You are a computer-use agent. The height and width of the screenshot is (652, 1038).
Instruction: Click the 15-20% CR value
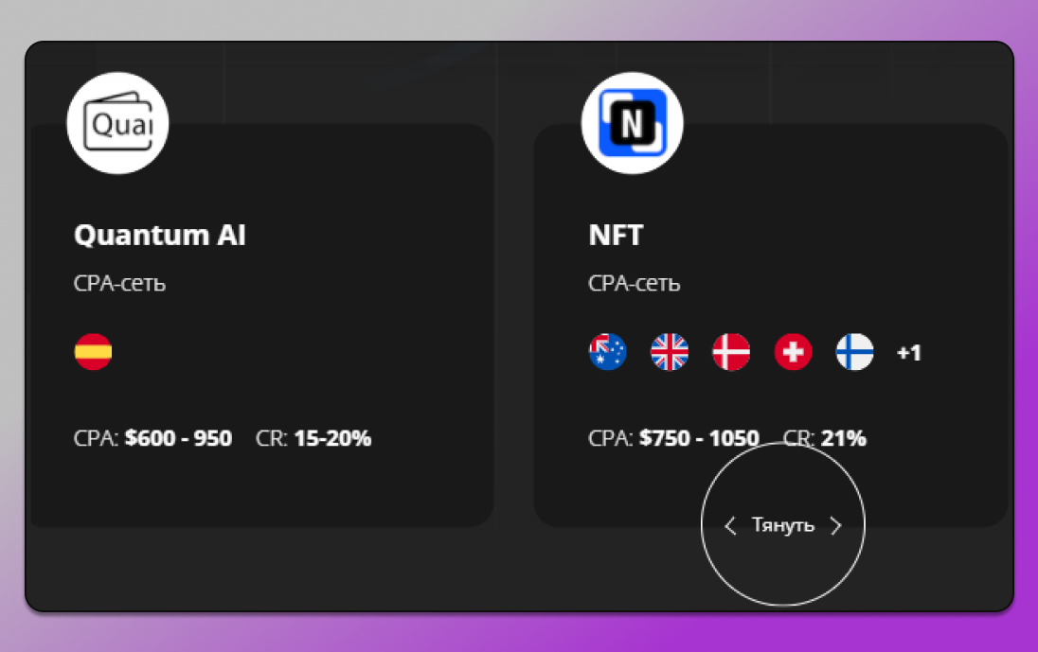(x=332, y=439)
